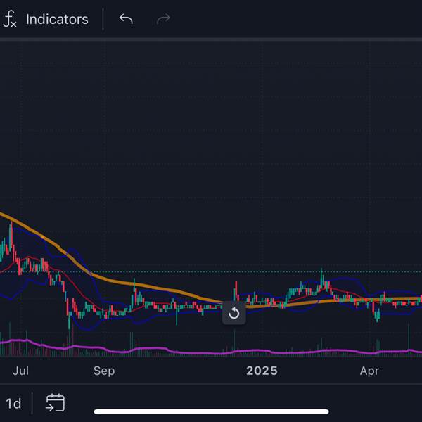Tap the white home indicator bar
Screen dimensions: 422x422
tap(211, 411)
